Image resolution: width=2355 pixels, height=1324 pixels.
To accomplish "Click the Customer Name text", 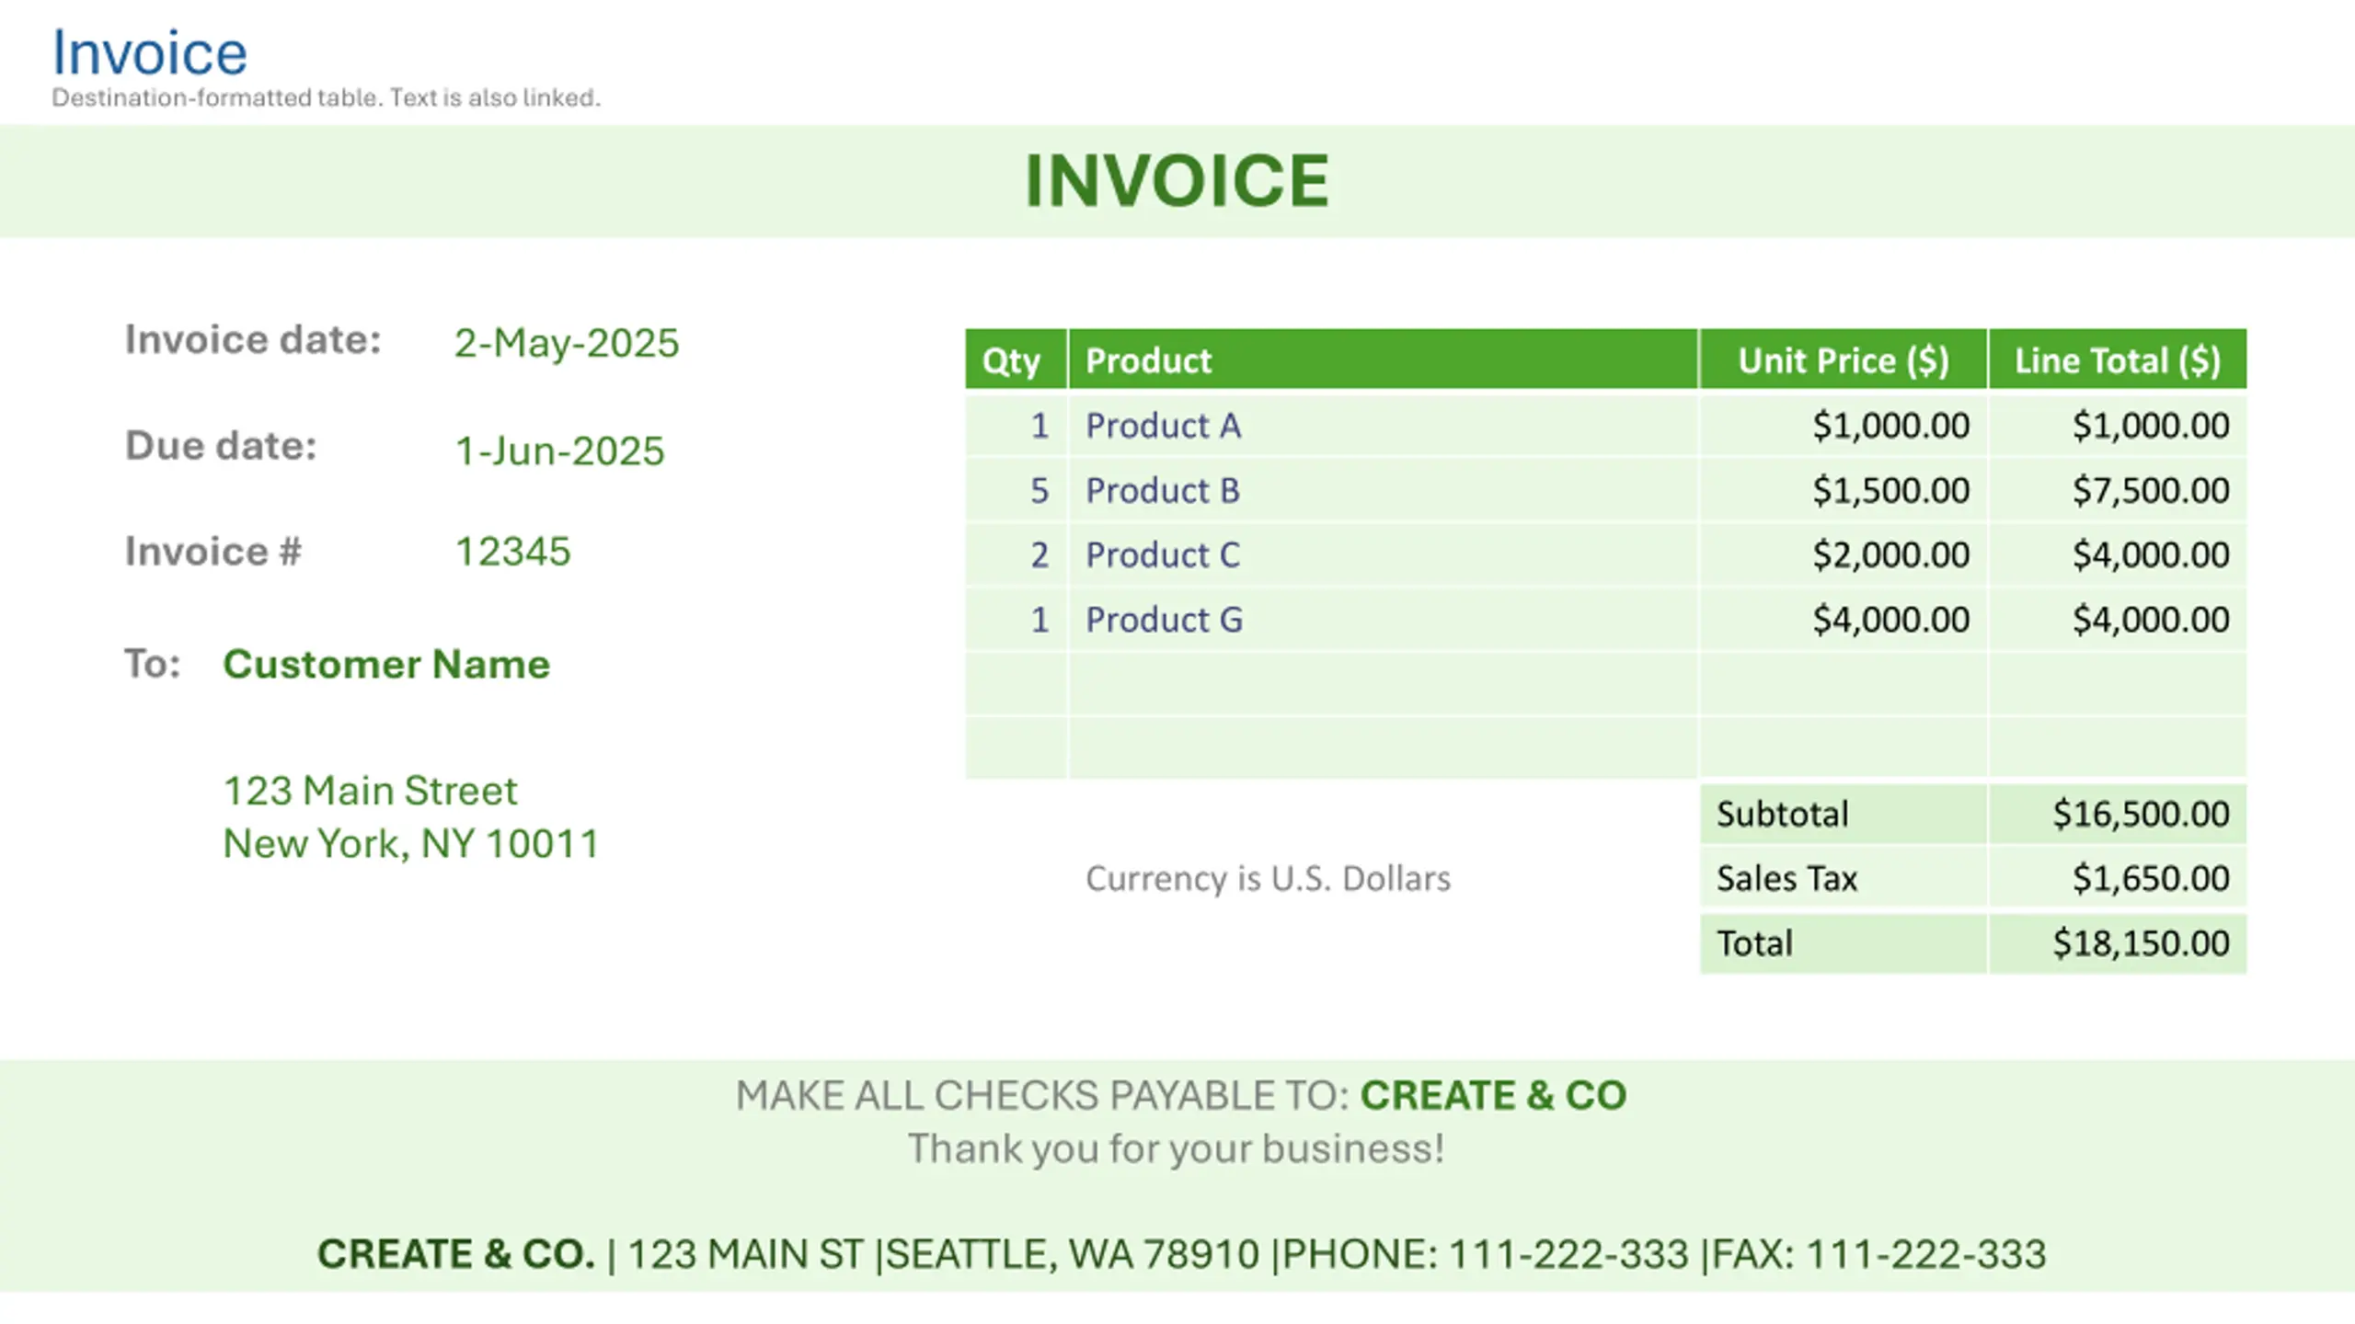I will click(386, 664).
